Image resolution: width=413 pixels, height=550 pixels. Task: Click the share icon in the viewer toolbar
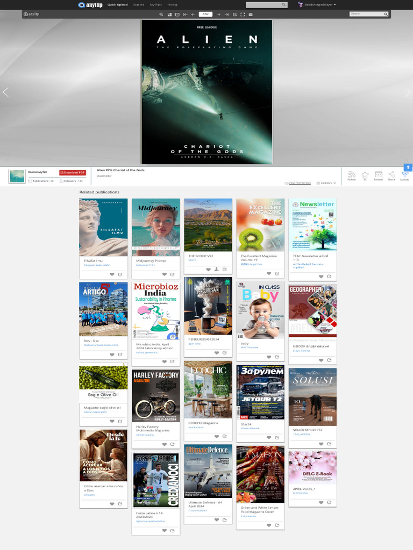pos(234,15)
